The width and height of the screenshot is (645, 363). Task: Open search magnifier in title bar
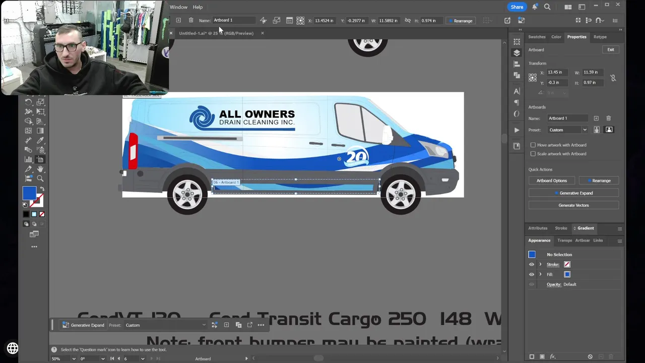pos(547,7)
